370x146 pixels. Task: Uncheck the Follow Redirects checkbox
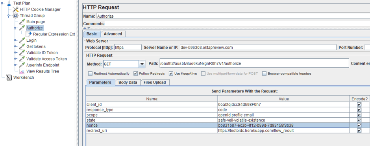[135, 73]
